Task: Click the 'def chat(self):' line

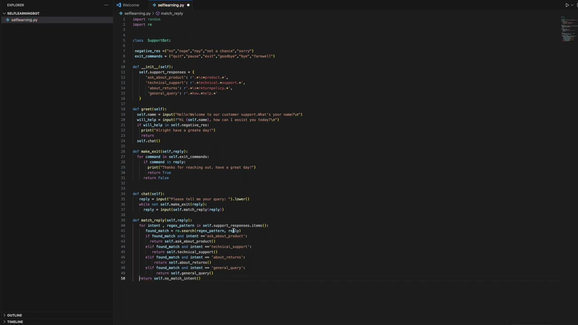Action: [149, 194]
